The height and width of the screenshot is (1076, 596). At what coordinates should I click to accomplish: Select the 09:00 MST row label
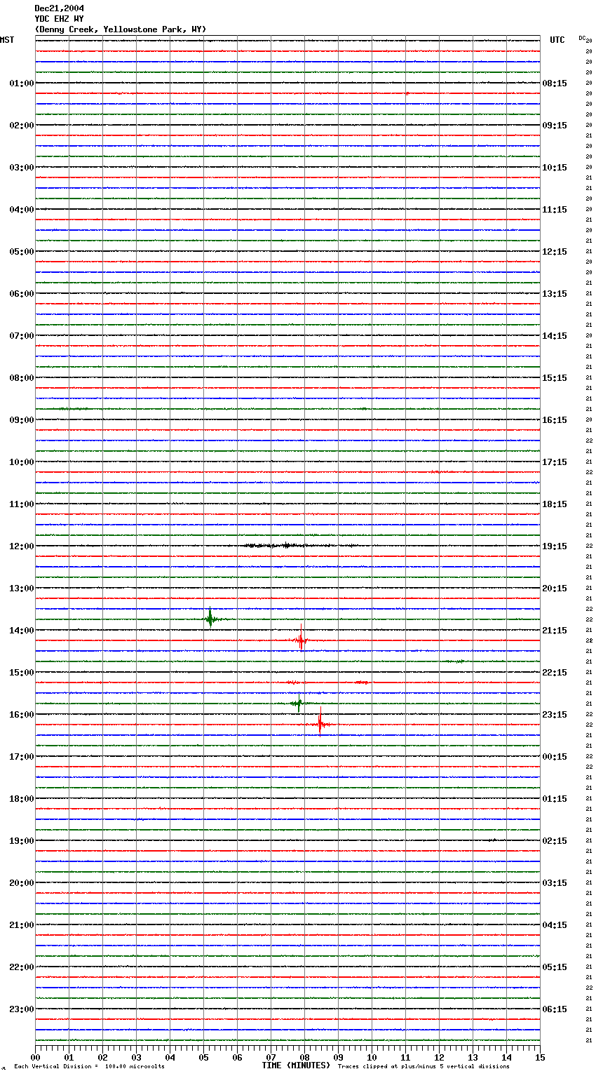point(21,420)
